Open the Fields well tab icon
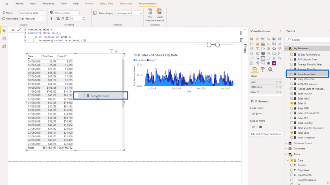The height and width of the screenshot is (185, 330). (255, 69)
